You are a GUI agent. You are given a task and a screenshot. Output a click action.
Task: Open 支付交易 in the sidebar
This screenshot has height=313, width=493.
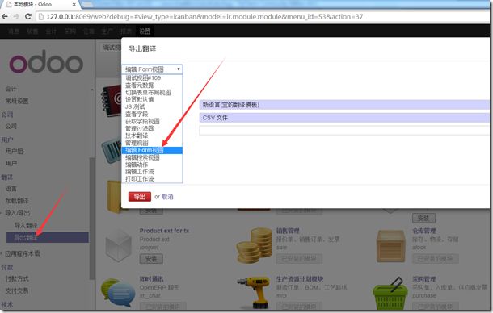click(17, 290)
